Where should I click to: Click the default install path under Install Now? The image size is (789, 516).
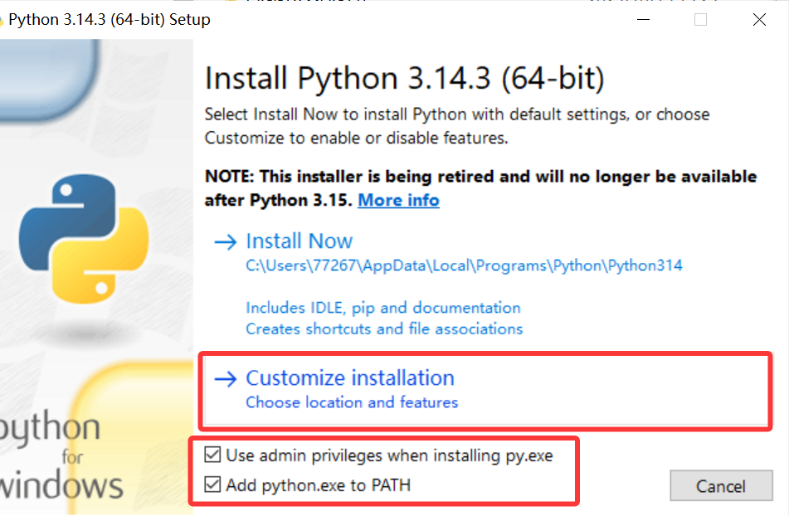[x=464, y=265]
